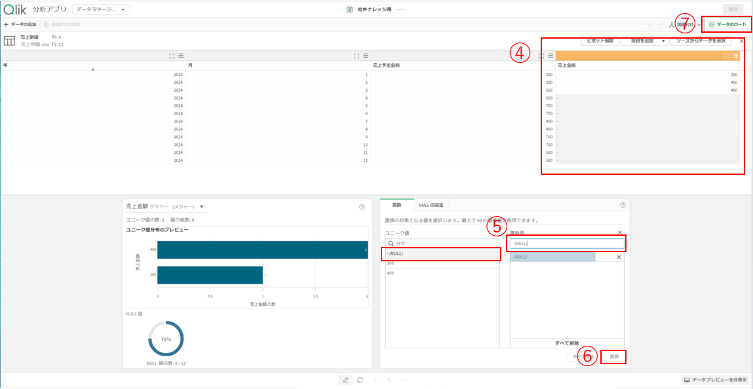The height and width of the screenshot is (389, 753).
Task: Select the pencil edit icon in bottom toolbar
Action: coord(345,379)
